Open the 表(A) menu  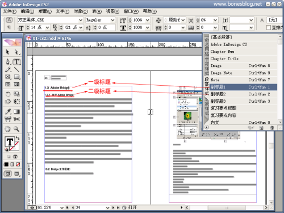point(97,11)
